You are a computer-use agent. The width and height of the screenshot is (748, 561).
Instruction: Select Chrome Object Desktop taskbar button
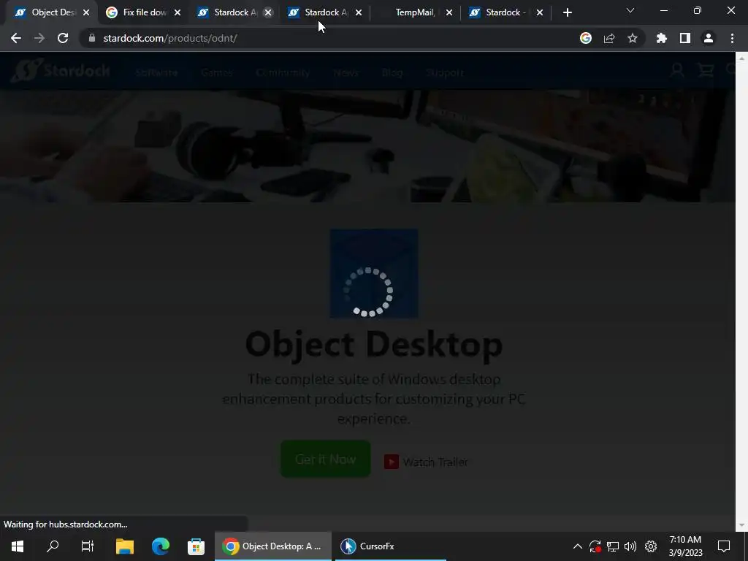[x=273, y=546]
